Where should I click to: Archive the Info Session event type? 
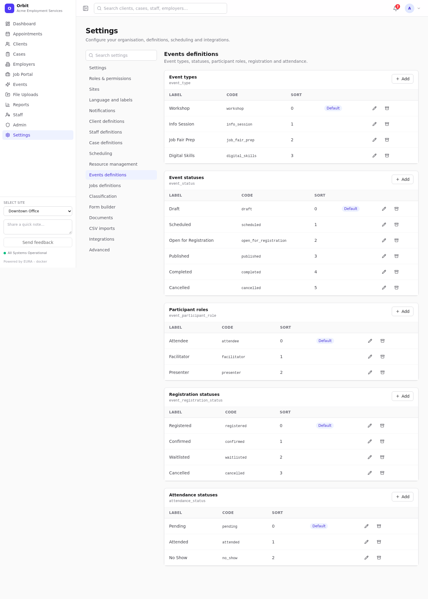point(387,124)
